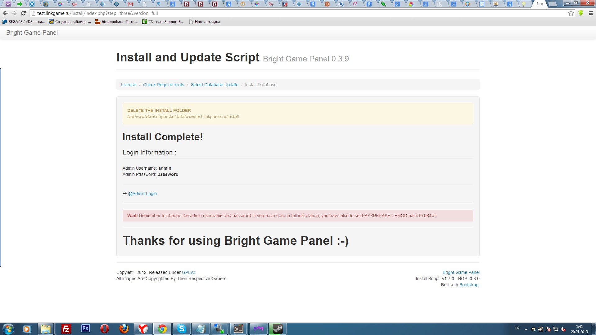This screenshot has width=596, height=335.
Task: Launch FileZilla from the taskbar
Action: 66,329
